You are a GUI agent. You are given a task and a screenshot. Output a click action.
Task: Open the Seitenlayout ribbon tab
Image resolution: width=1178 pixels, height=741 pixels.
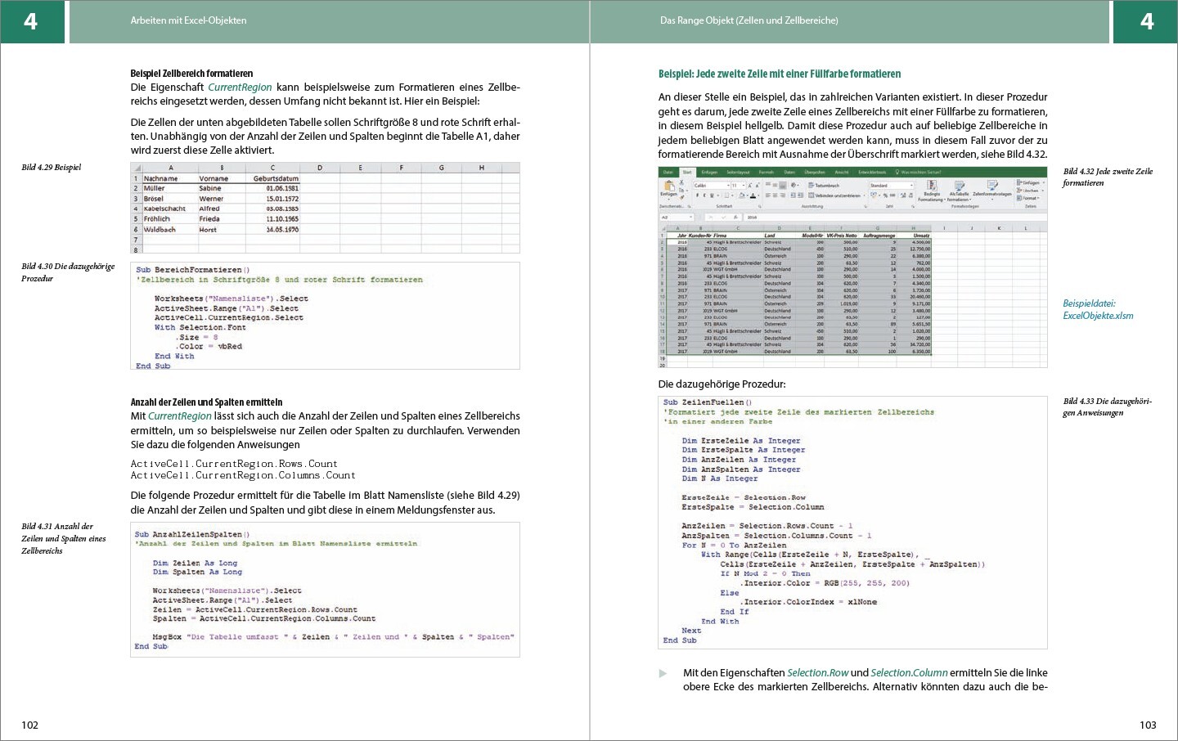tap(737, 173)
